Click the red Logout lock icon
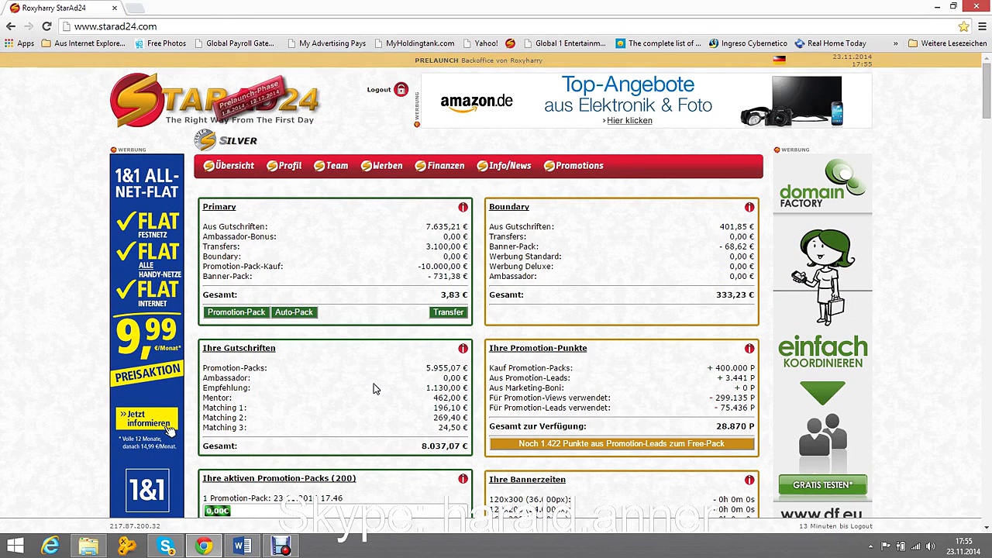 [401, 89]
